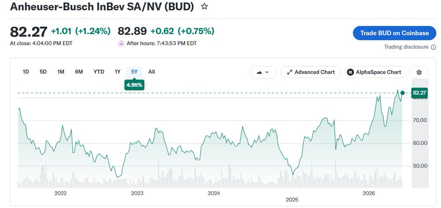441x208 pixels.
Task: Select the 1Y time range
Action: point(118,72)
